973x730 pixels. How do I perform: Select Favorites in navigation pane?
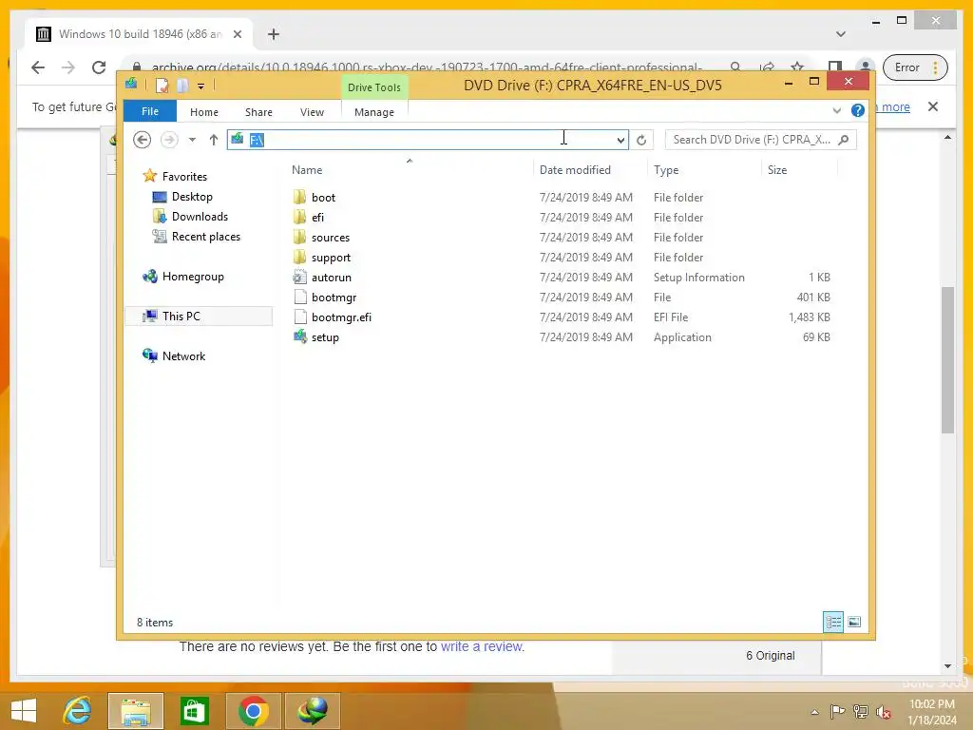[184, 176]
